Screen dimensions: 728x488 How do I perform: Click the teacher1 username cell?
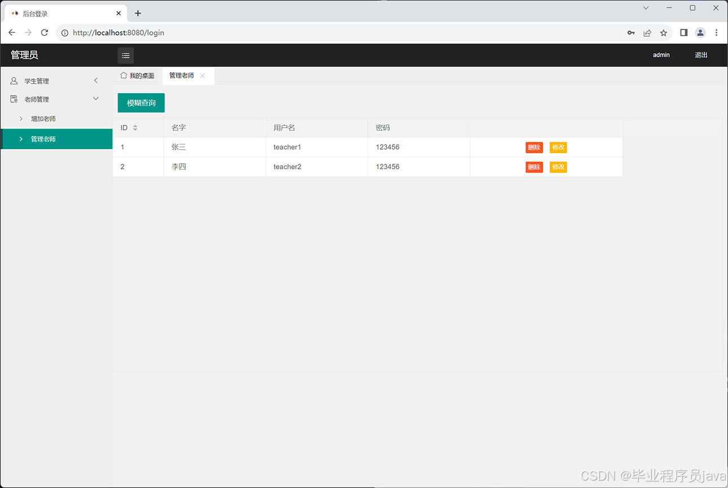317,147
